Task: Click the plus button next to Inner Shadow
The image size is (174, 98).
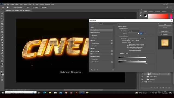Action: coord(112,43)
